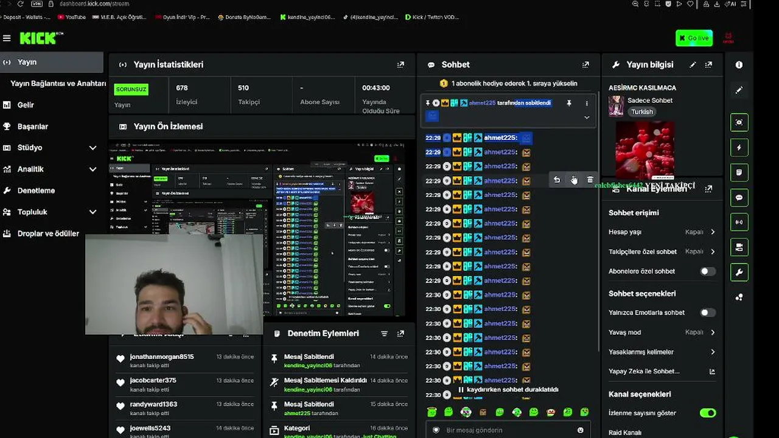The image size is (779, 438).
Task: Click the note icon in the right sidebar
Action: pyautogui.click(x=739, y=173)
